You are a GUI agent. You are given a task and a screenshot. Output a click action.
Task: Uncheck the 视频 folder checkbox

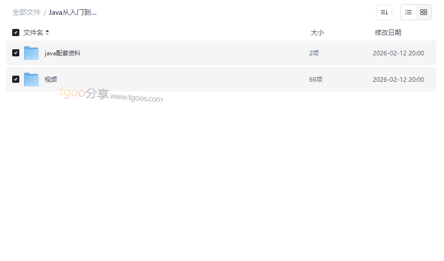16,79
